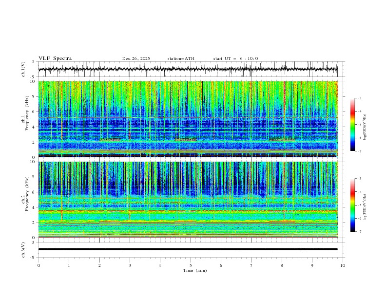This screenshot has width=386, height=298.
Task: Click the "4" kHz tick on ch.1 spectrogram axis
Action: [34, 127]
